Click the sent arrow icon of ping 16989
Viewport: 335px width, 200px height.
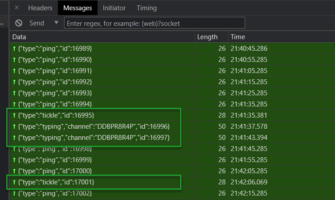[14, 49]
